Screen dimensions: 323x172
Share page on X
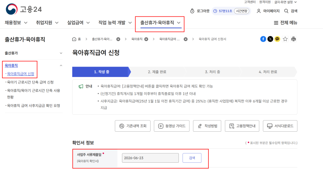pyautogui.click(x=270, y=39)
